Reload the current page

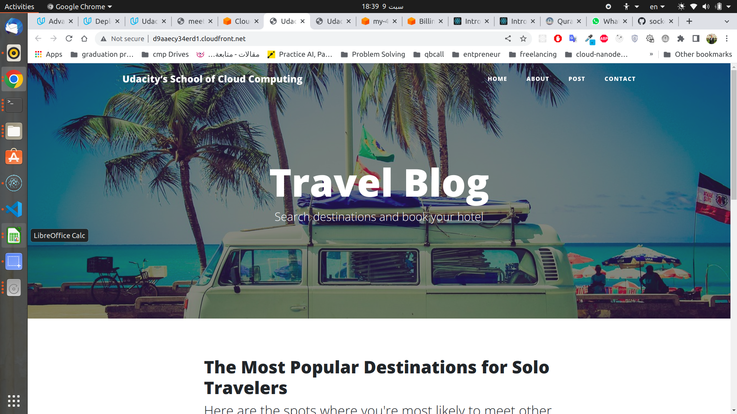69,38
